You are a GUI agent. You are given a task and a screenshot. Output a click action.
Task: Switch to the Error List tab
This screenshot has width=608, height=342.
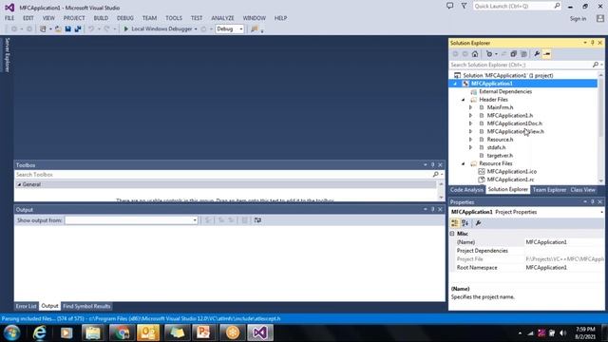[x=26, y=306]
